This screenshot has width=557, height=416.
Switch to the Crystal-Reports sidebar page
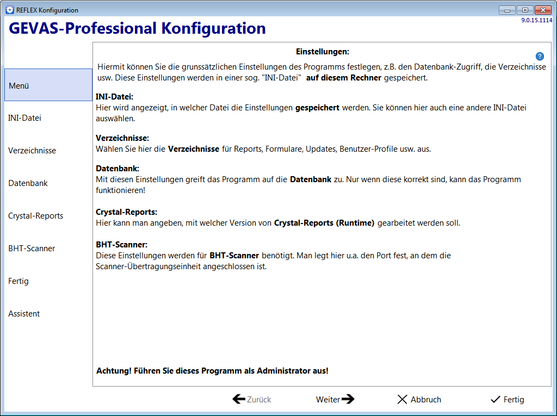[35, 216]
